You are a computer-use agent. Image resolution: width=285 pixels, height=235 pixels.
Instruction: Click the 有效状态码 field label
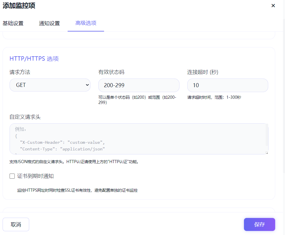pos(111,72)
